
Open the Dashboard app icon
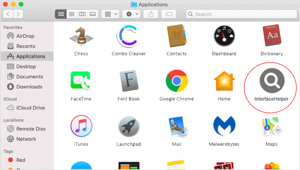(x=224, y=36)
